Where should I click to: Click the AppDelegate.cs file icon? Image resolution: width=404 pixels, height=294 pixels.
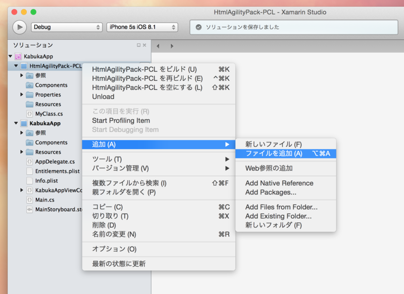30,162
